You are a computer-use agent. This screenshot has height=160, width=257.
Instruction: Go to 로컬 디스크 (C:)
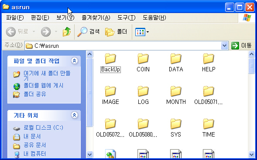43,127
